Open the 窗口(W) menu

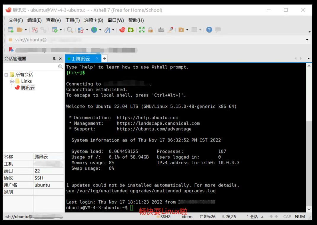pos(116,20)
